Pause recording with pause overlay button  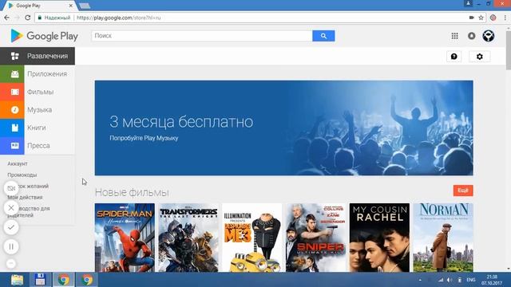click(x=11, y=246)
